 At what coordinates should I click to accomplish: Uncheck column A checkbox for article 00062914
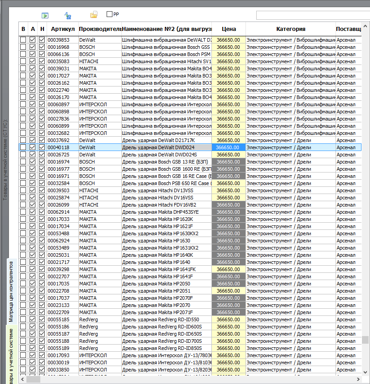[32, 212]
